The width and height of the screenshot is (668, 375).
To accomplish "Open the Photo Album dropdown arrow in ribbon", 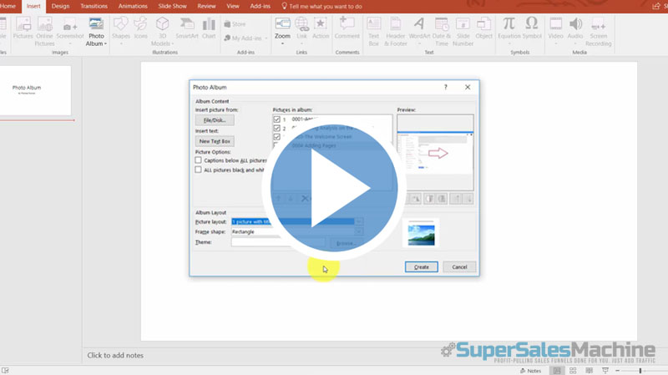I will [x=96, y=43].
